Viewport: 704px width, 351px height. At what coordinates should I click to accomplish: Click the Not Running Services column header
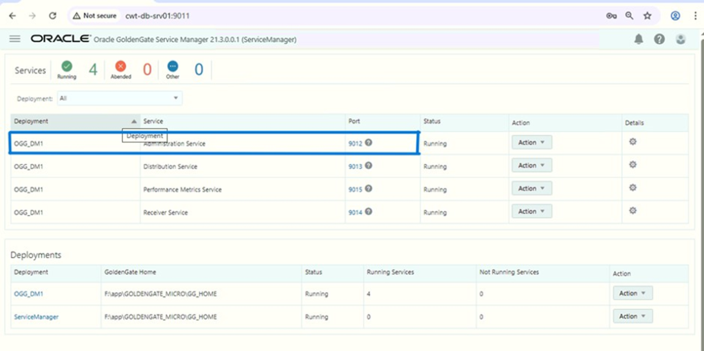[542, 273]
